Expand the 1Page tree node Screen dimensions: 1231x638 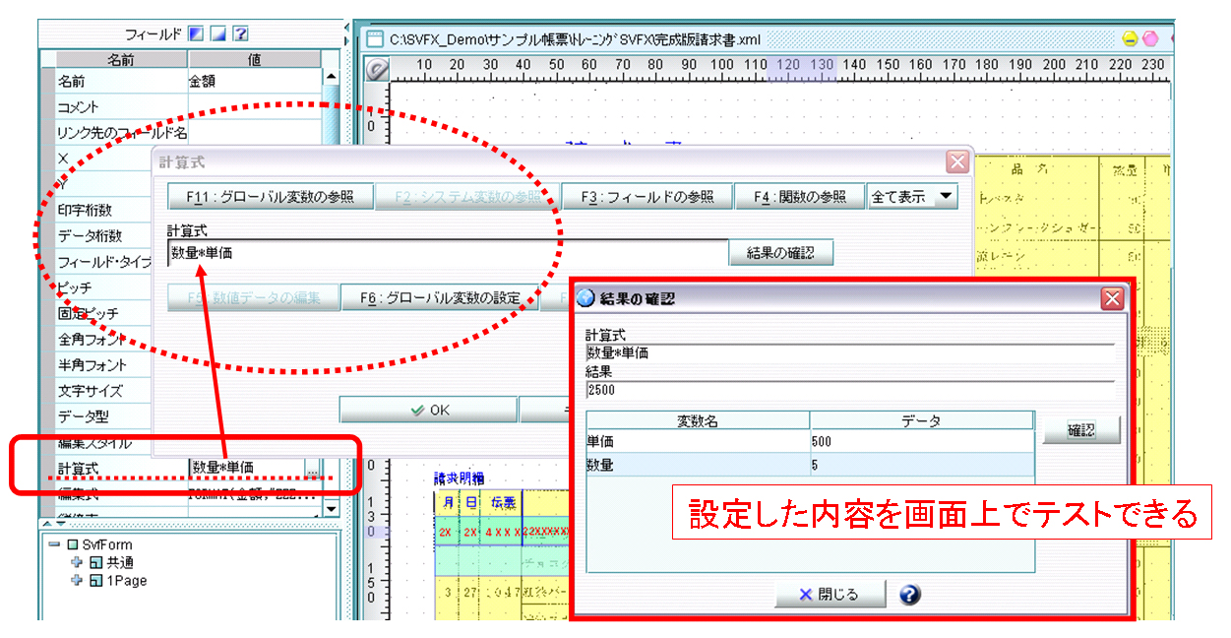coord(78,581)
